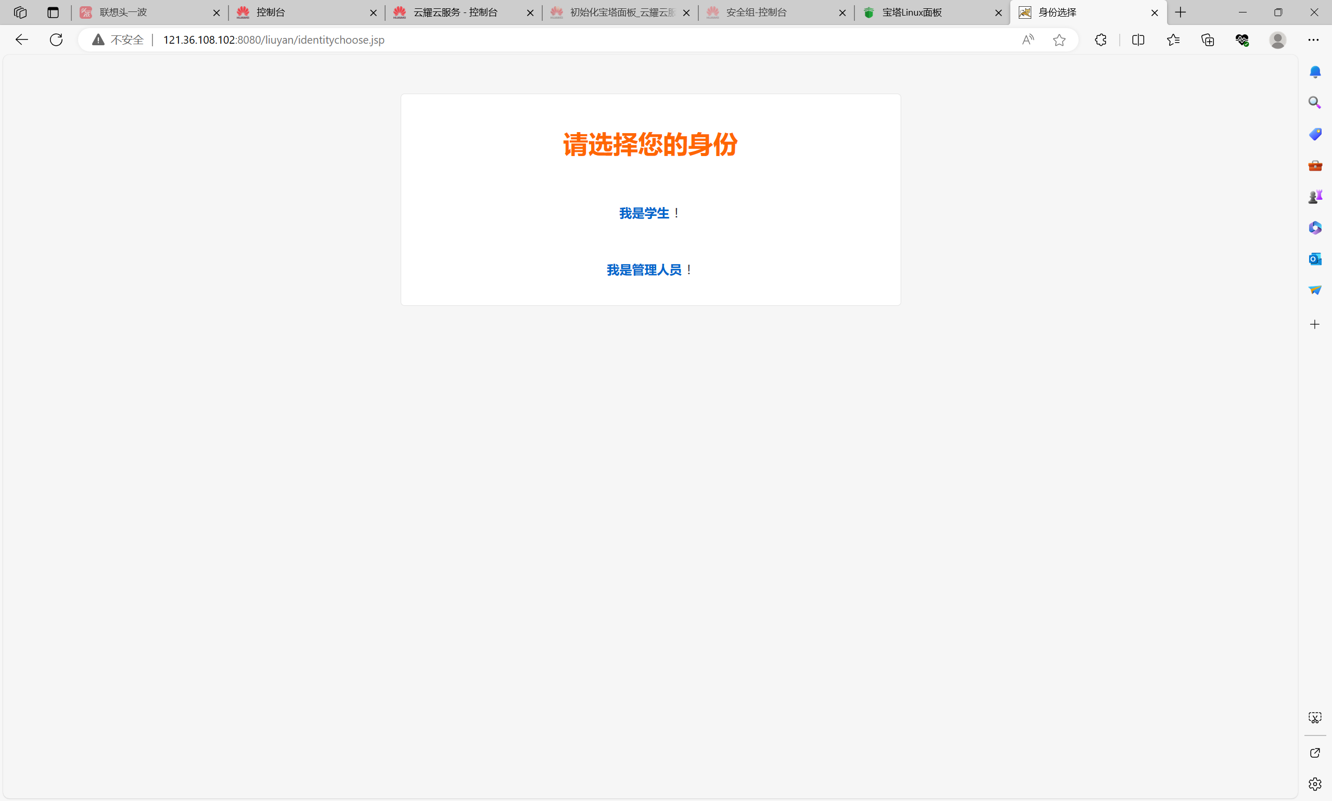Image resolution: width=1332 pixels, height=801 pixels.
Task: Open the Outlook icon in sidebar
Action: point(1315,259)
